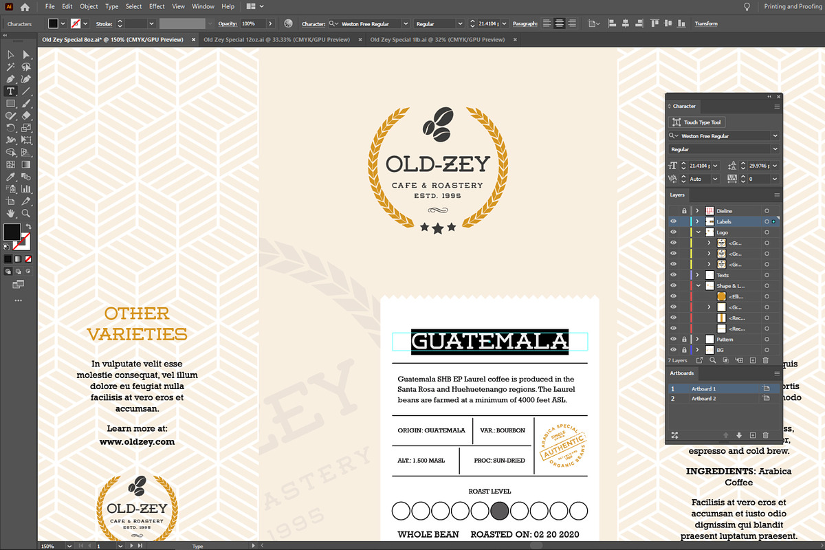Unlock the Dieline layer lock
Viewport: 825px width, 550px height.
point(684,210)
